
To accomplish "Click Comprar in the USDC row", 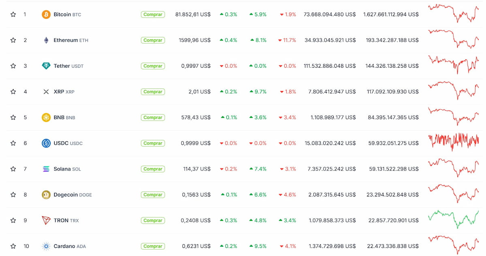I will (x=153, y=143).
